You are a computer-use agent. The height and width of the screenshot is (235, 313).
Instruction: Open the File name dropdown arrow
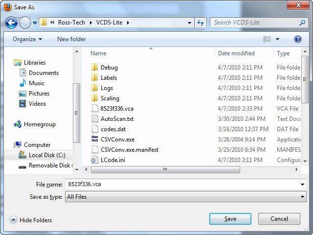(302, 185)
